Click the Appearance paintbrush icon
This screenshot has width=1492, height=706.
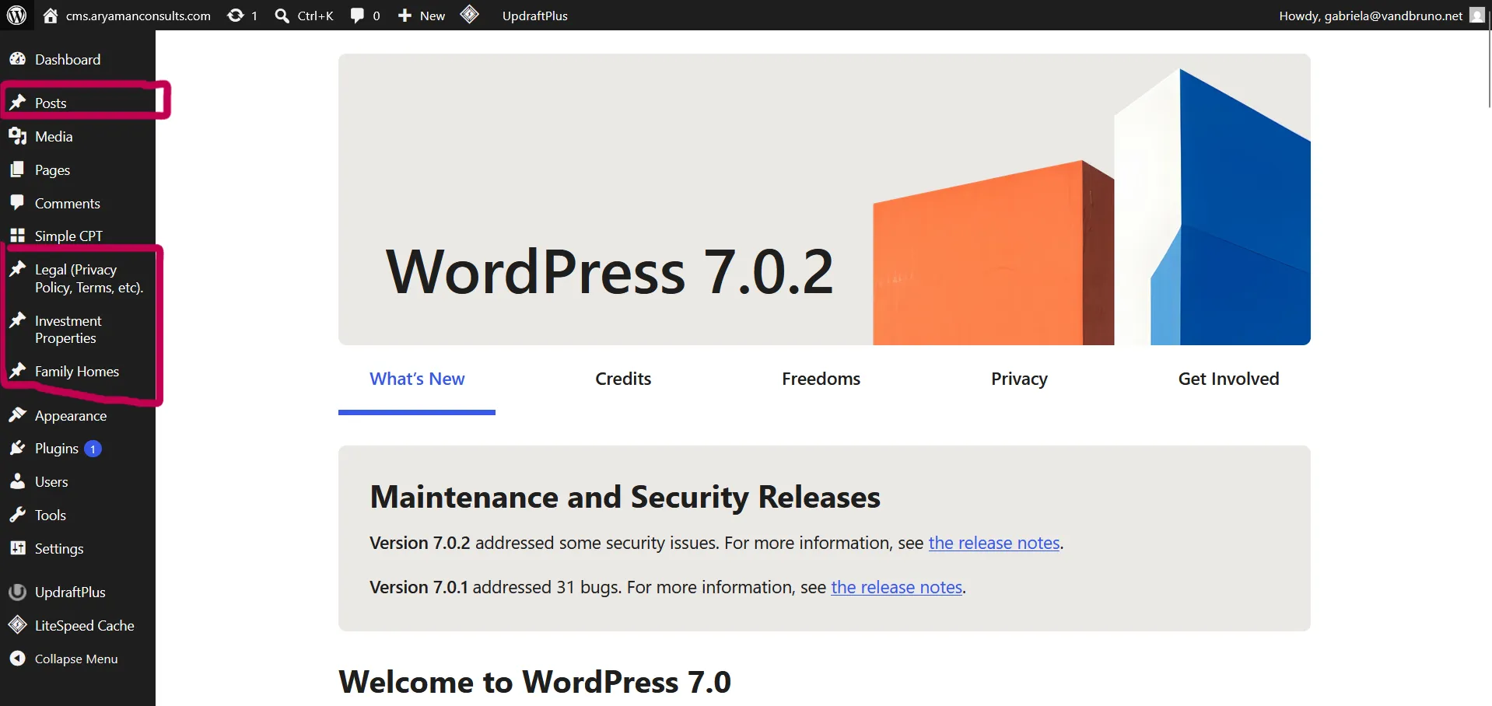(17, 414)
